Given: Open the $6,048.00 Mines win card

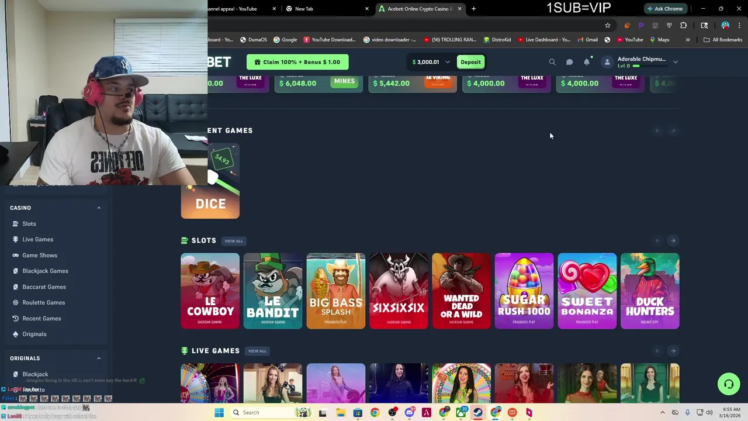Looking at the screenshot, I should [x=318, y=84].
